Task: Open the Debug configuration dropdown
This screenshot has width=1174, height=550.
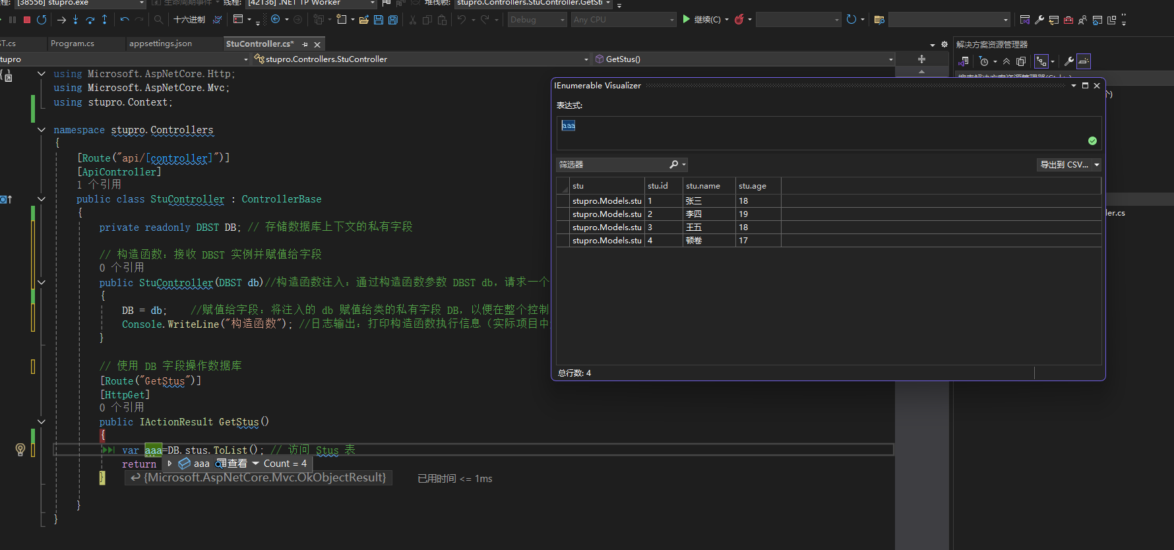Action: point(537,20)
